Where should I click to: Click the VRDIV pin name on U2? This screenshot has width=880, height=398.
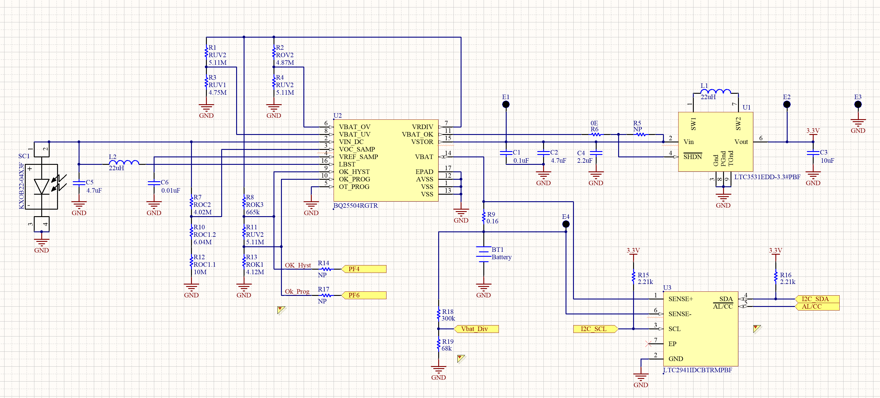(422, 127)
